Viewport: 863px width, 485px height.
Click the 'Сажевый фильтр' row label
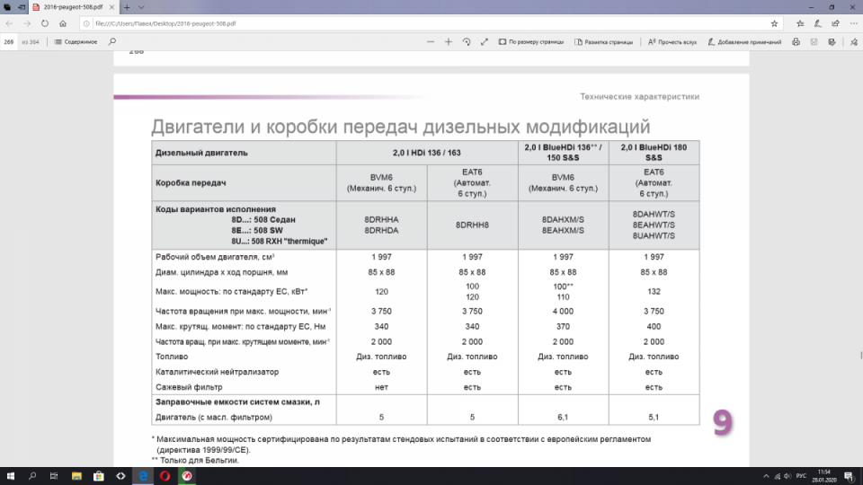click(x=189, y=387)
